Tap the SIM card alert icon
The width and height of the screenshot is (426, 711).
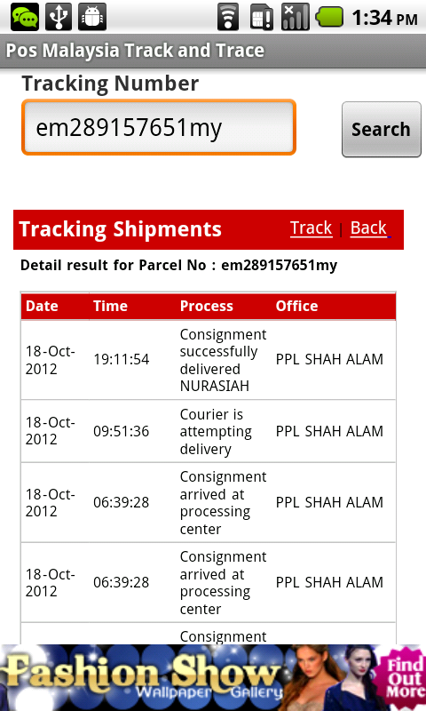(x=261, y=17)
